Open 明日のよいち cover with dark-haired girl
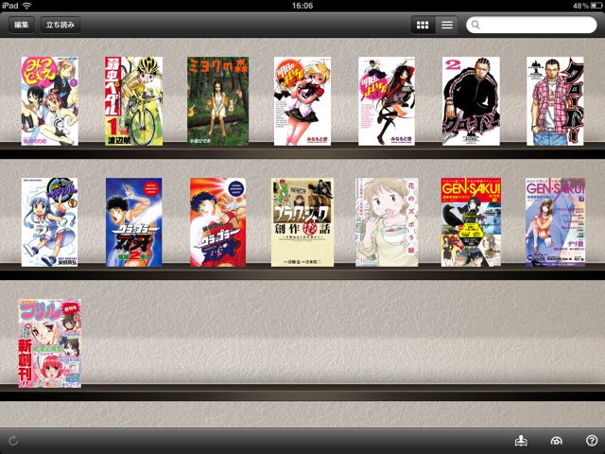605x454 pixels. pyautogui.click(x=387, y=101)
